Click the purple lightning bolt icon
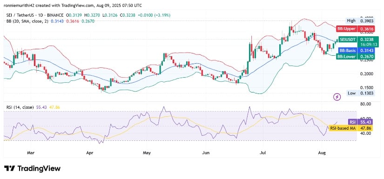The height and width of the screenshot is (179, 384). point(337,97)
